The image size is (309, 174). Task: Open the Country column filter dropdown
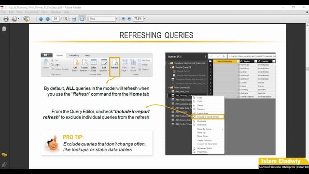(274, 61)
